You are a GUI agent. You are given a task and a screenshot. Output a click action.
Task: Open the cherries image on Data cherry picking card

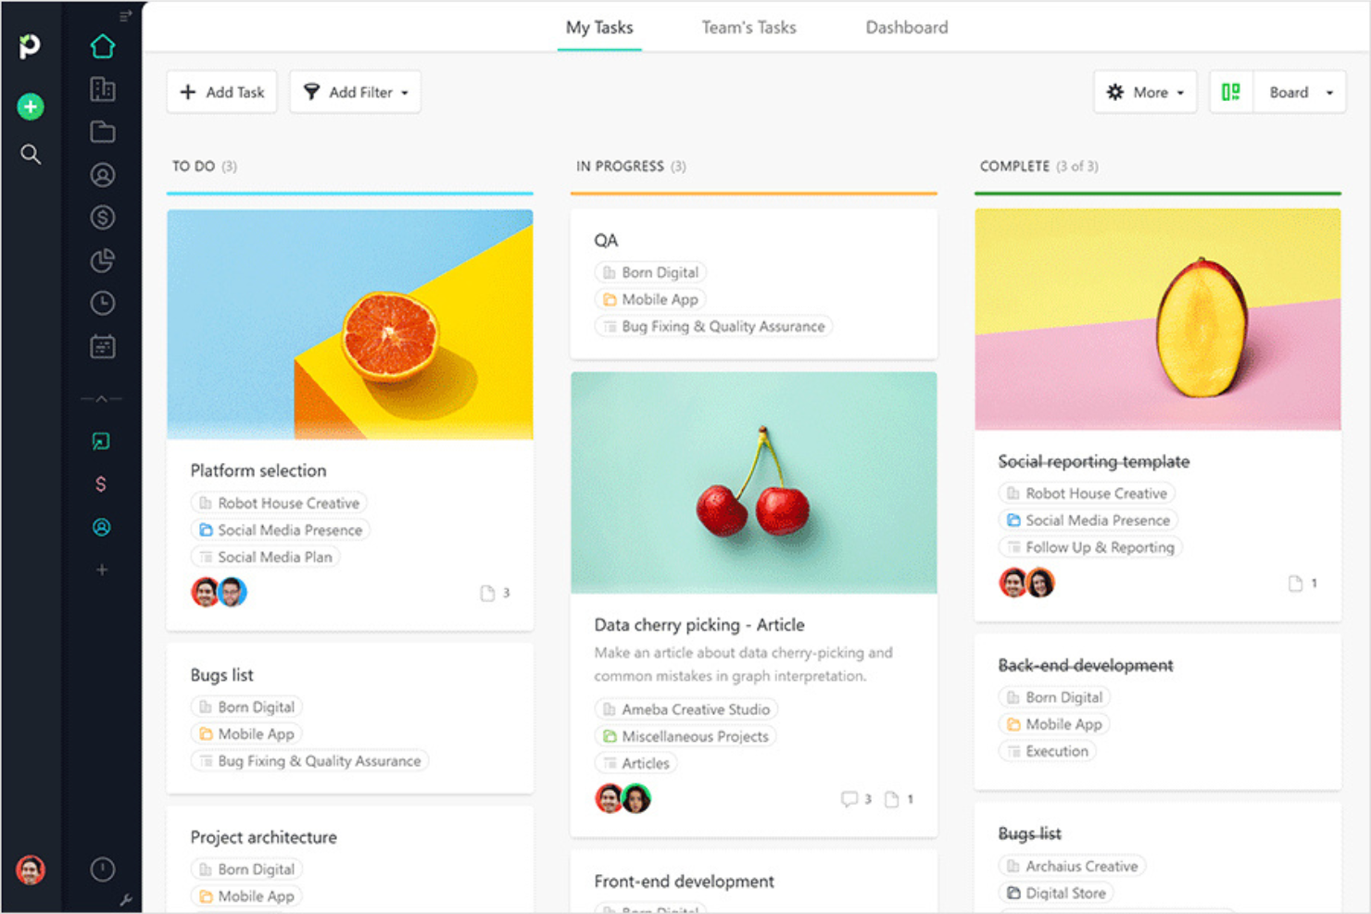(753, 482)
